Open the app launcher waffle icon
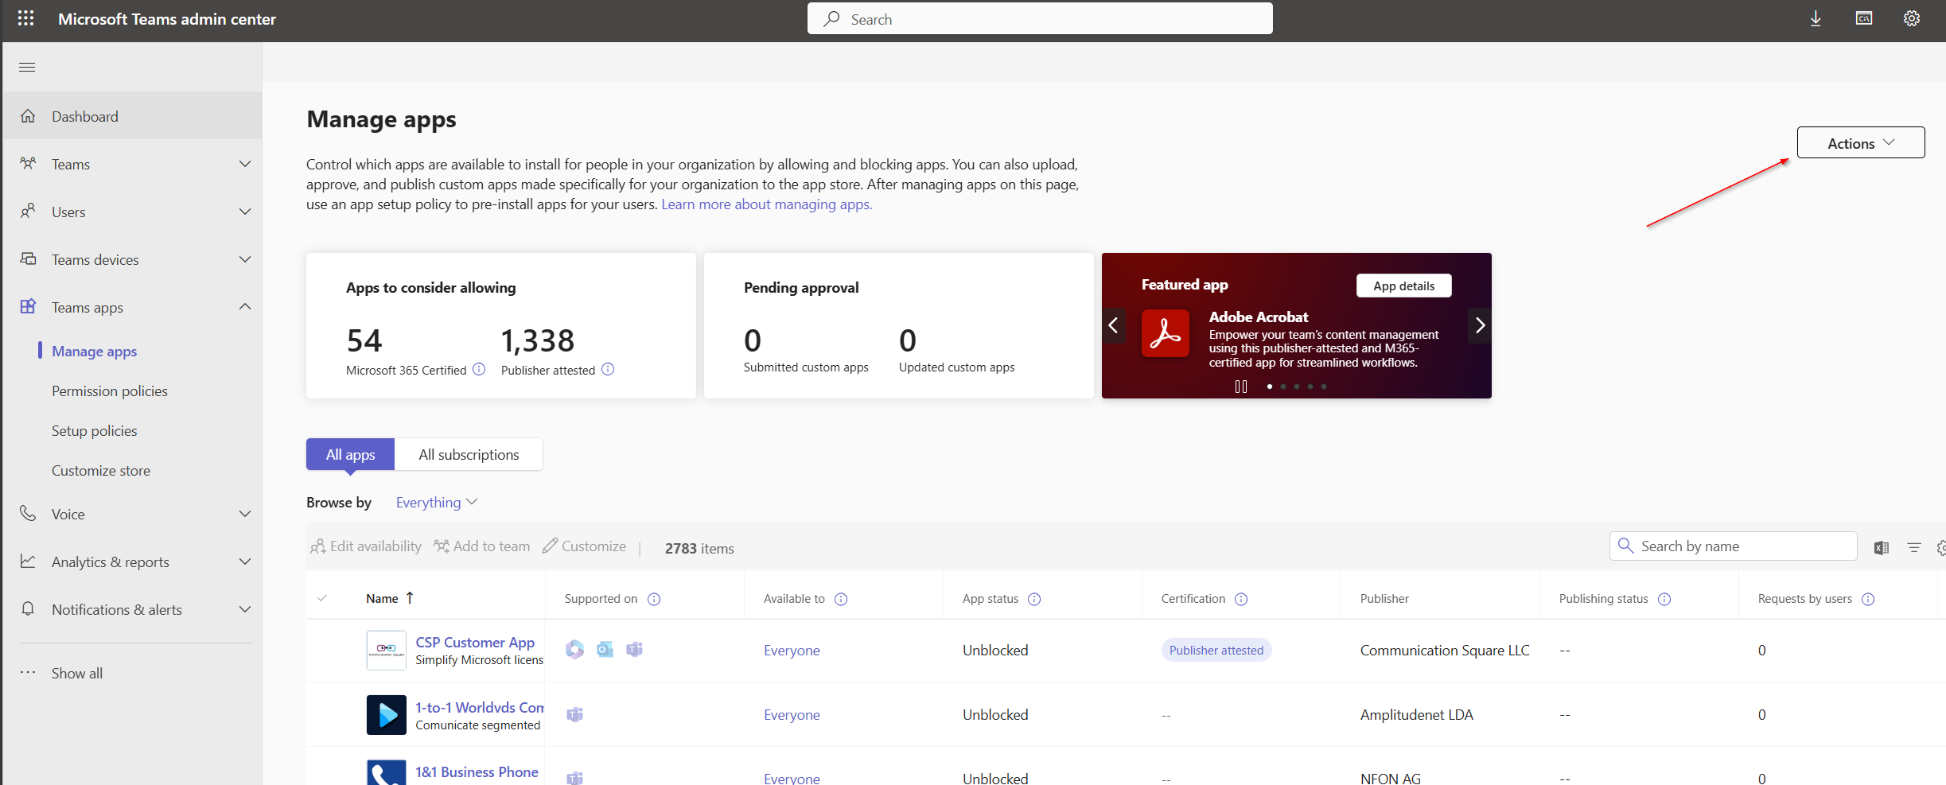This screenshot has width=1946, height=785. coord(25,18)
